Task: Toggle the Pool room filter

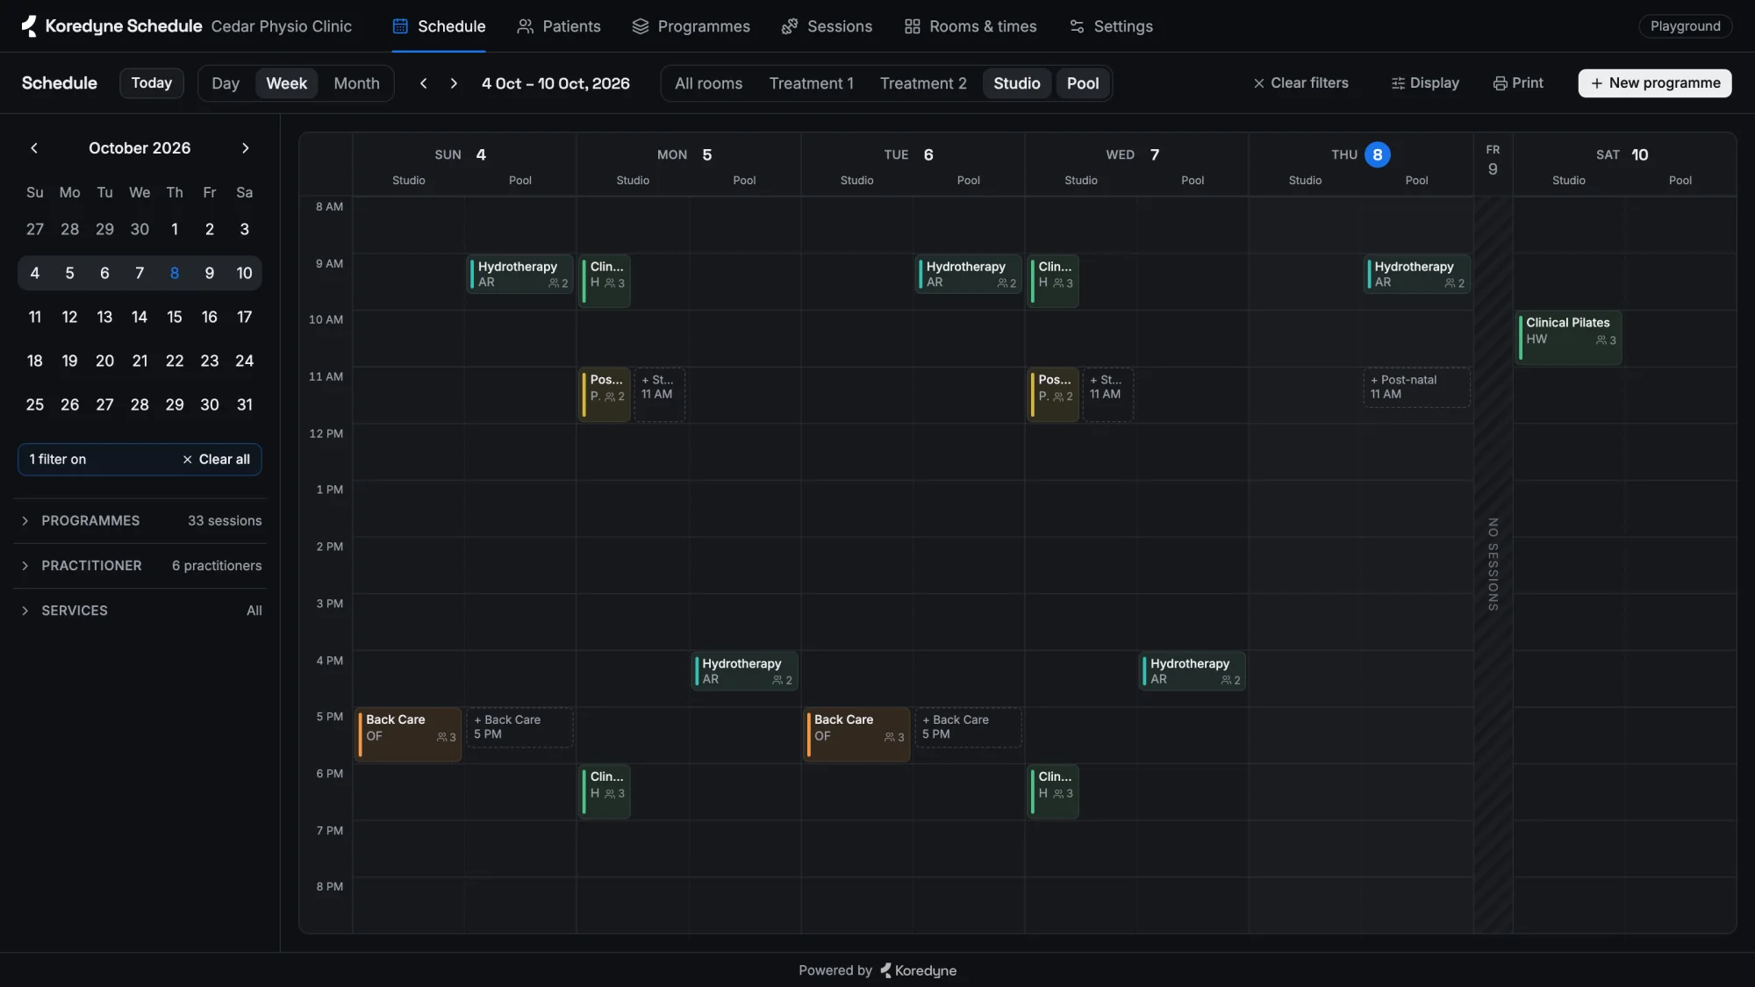Action: pyautogui.click(x=1083, y=83)
